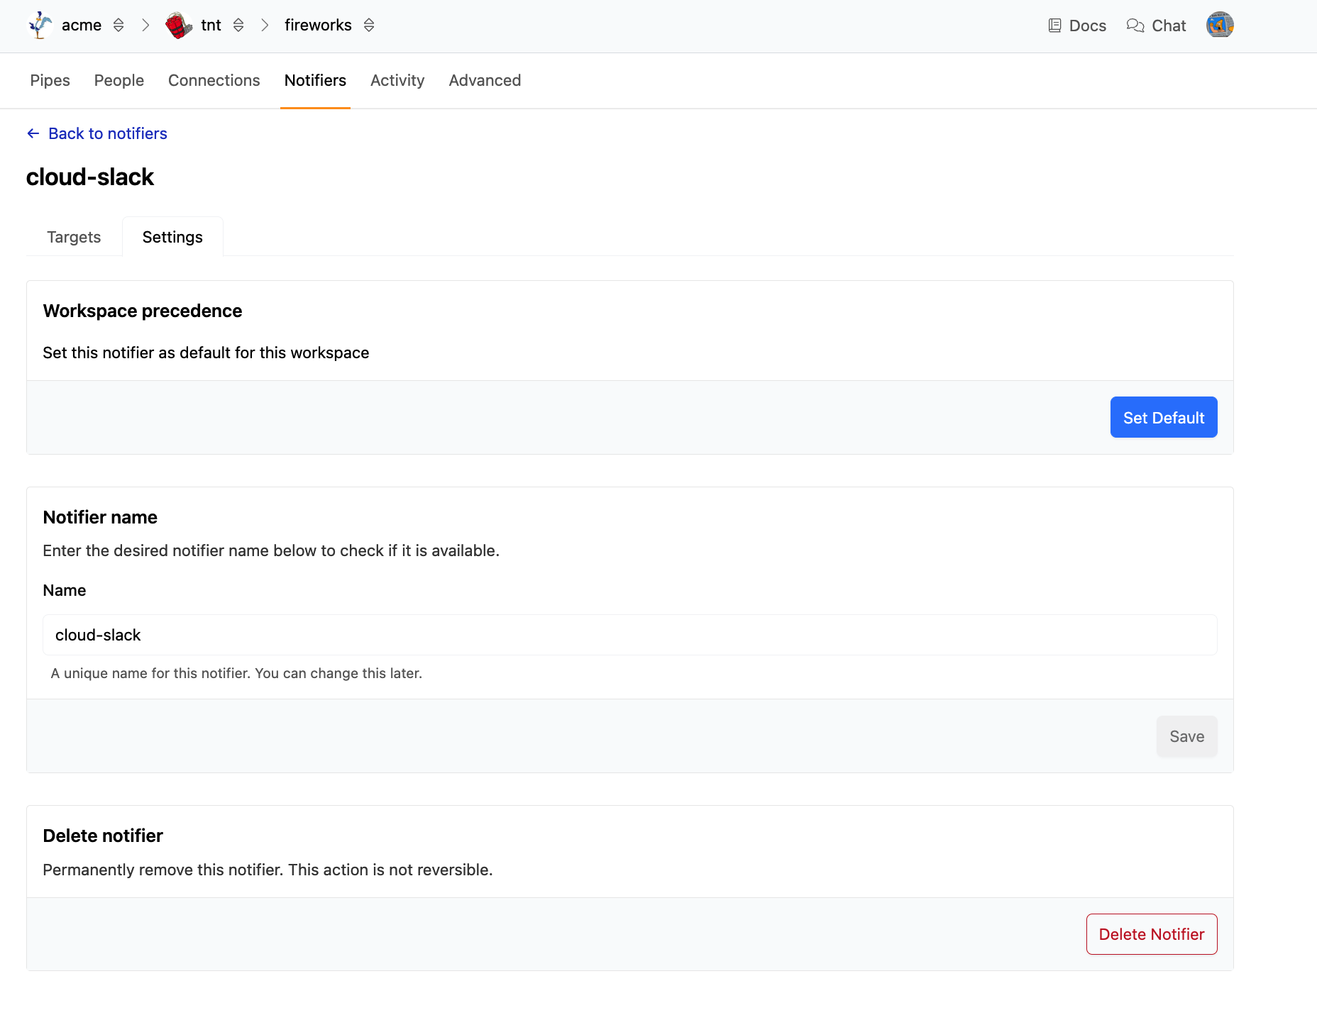
Task: Click the Chat bubbles icon
Action: [1135, 26]
